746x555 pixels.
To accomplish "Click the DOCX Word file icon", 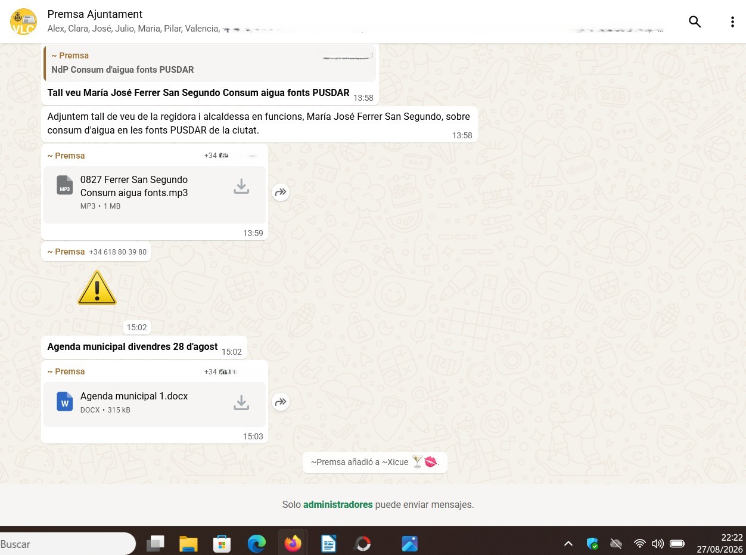I will tap(65, 401).
